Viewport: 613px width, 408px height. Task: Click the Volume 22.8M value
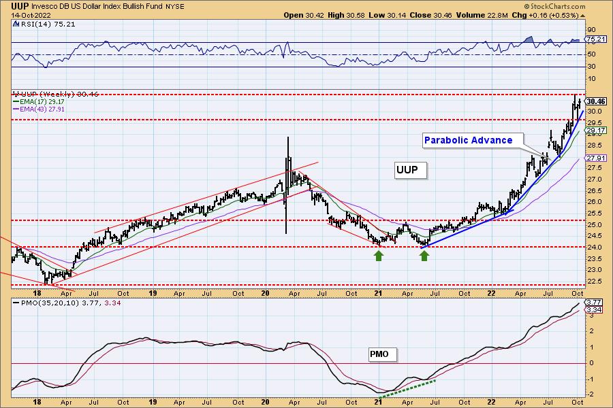coord(482,15)
